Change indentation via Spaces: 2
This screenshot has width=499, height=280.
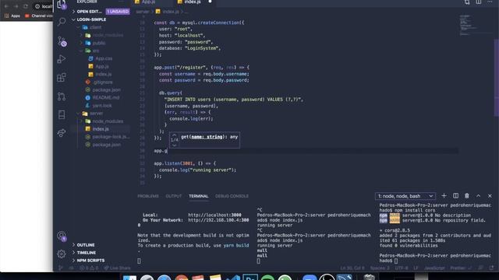[380, 268]
